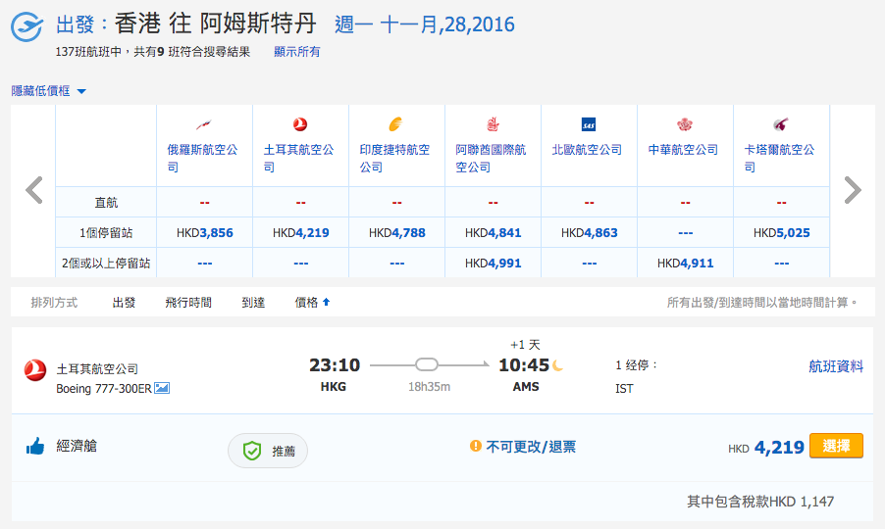
Task: Click the Boeing 777-300ER aircraft text
Action: point(104,389)
